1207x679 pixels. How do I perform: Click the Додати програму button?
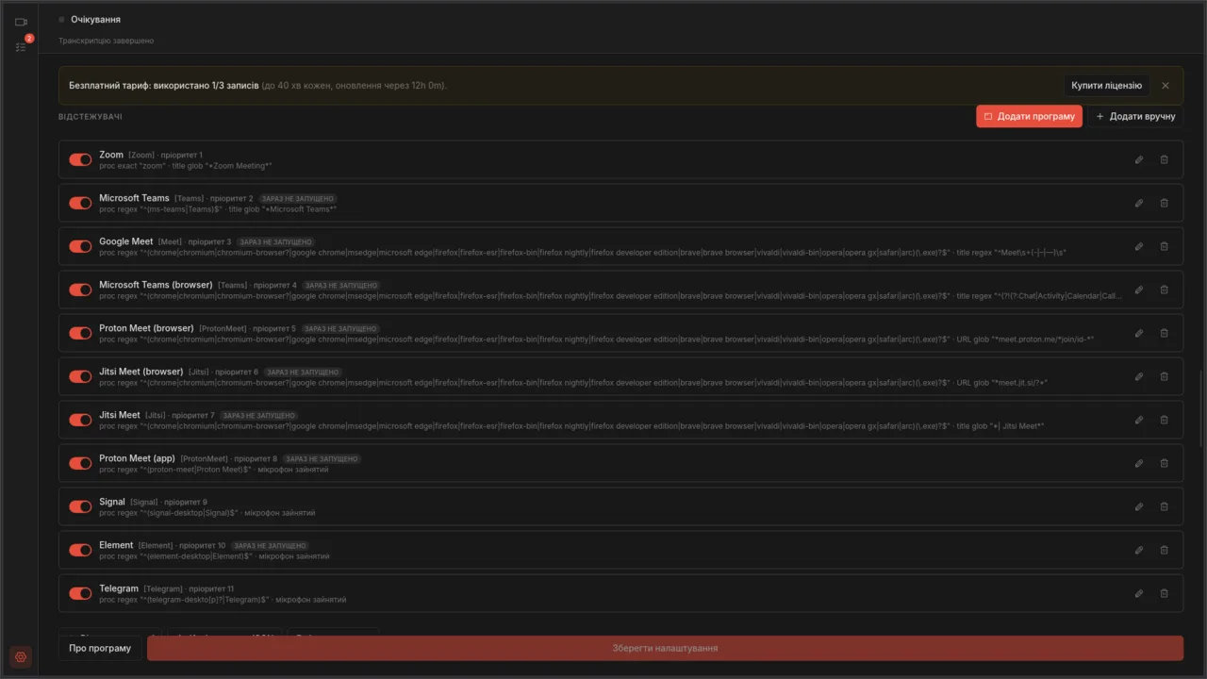pyautogui.click(x=1029, y=116)
